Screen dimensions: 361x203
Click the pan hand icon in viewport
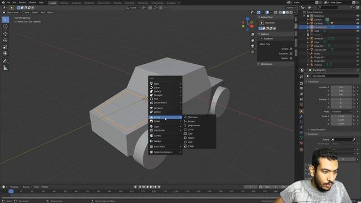point(253,40)
